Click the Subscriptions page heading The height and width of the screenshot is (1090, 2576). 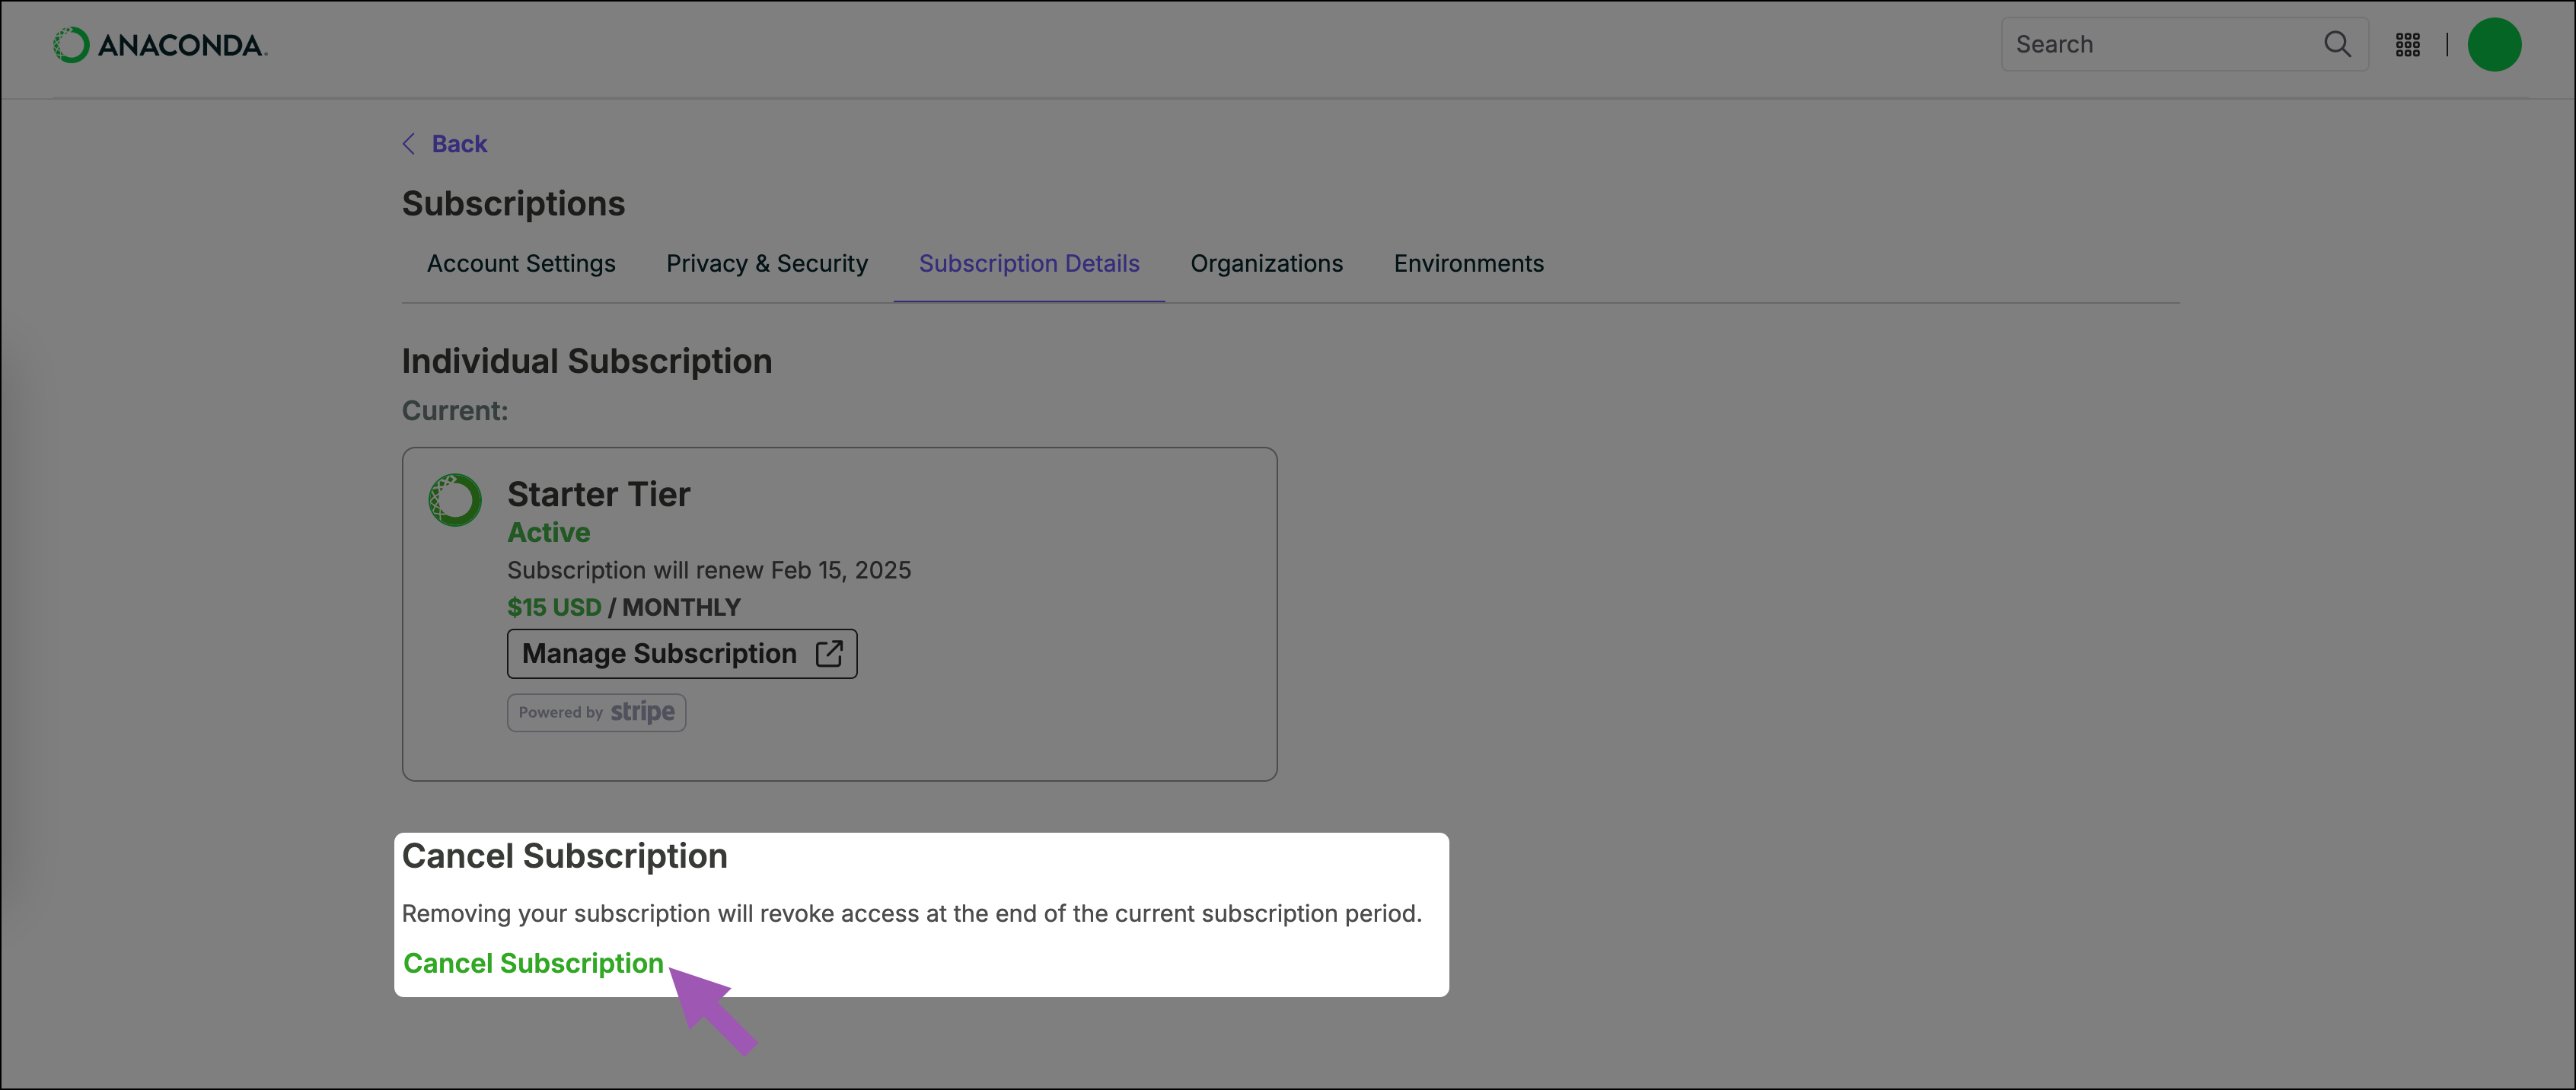[x=513, y=204]
